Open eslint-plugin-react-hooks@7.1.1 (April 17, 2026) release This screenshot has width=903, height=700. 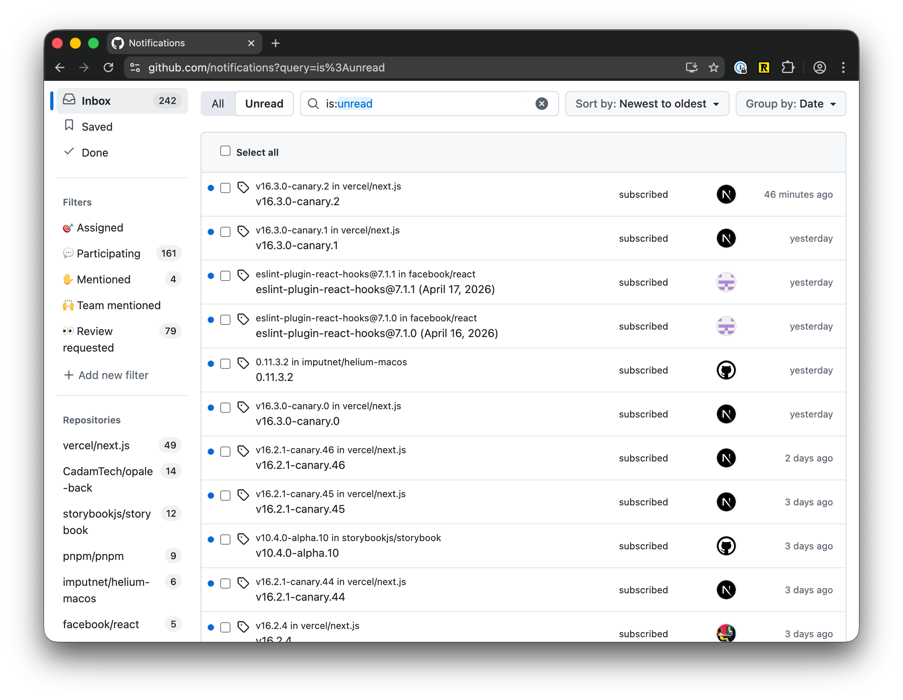(375, 289)
